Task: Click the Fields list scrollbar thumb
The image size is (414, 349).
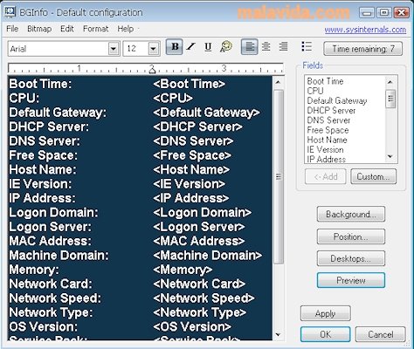Action: tap(390, 99)
